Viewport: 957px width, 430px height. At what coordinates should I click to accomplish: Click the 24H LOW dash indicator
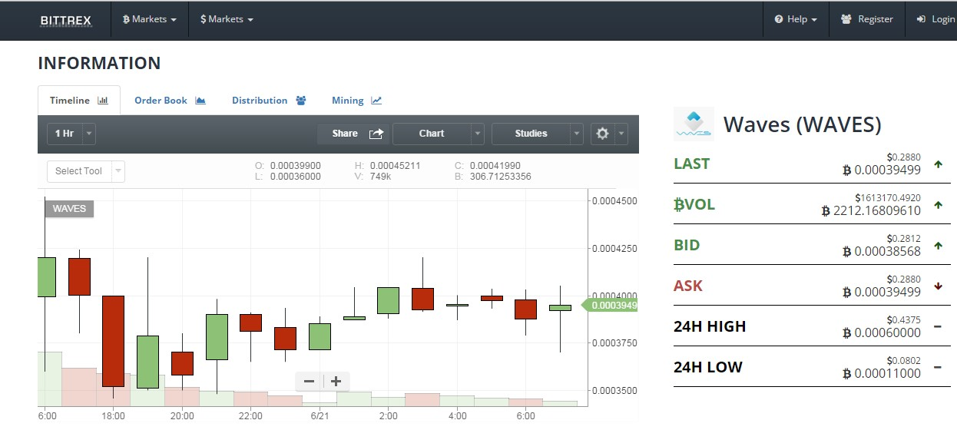pos(938,367)
